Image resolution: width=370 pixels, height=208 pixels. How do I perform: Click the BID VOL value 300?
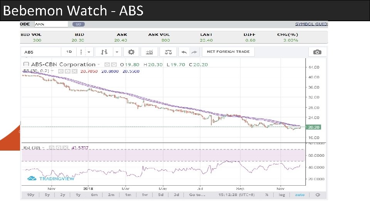tap(37, 40)
